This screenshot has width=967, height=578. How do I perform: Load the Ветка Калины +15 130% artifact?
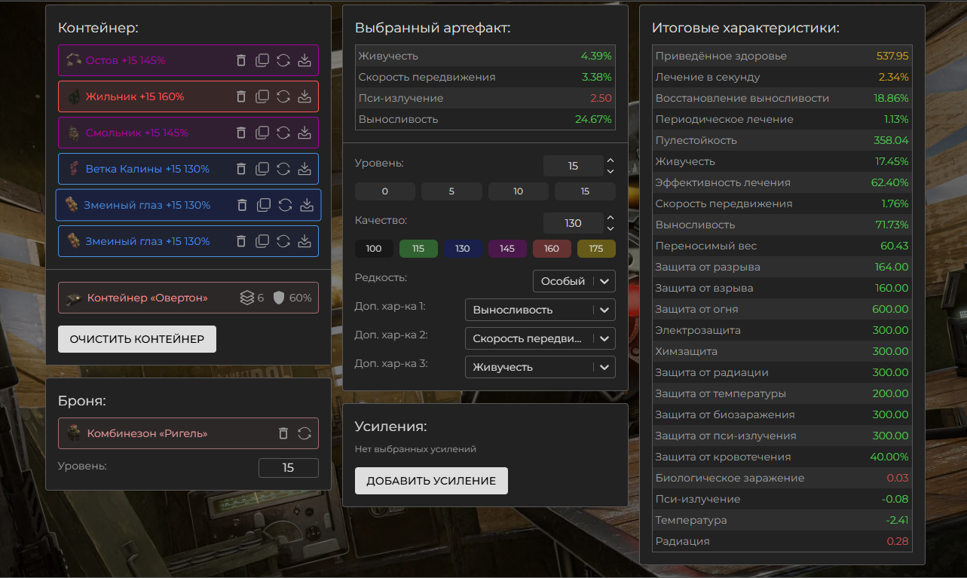pyautogui.click(x=304, y=169)
